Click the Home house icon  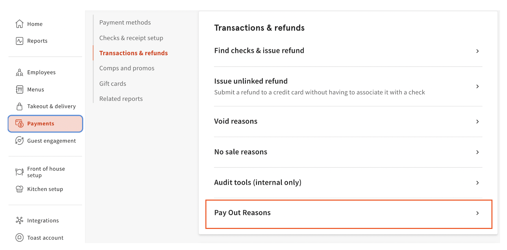click(x=20, y=24)
